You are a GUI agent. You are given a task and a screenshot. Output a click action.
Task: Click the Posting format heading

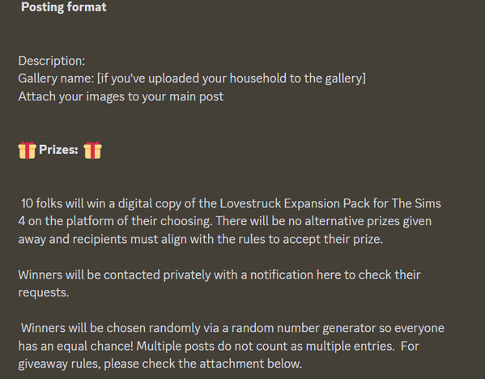[x=64, y=6]
